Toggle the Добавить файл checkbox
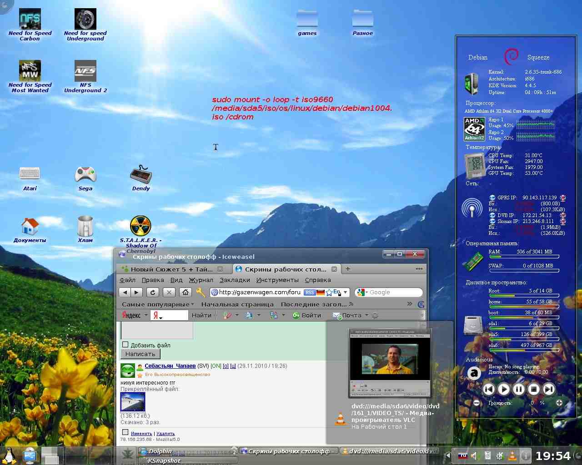Image resolution: width=582 pixels, height=465 pixels. pyautogui.click(x=125, y=345)
